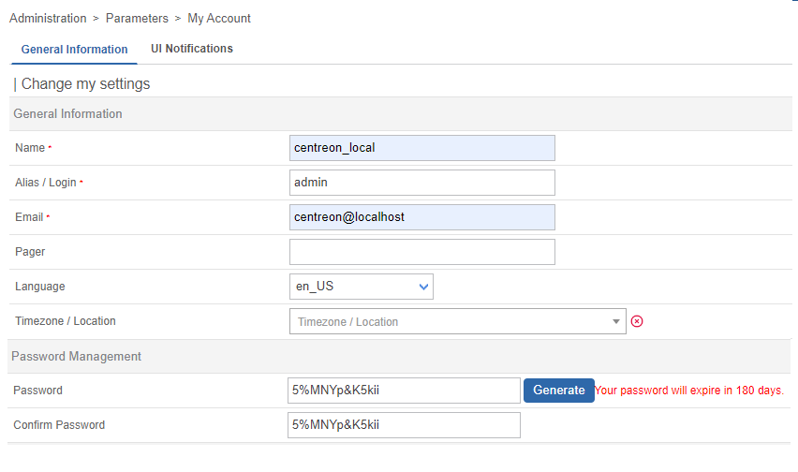Switch to the UI Notifications tab
Screen dimensions: 798x472
(x=192, y=49)
